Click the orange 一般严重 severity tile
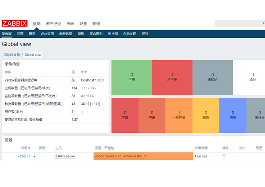This screenshot has height=187, width=265. 179,115
